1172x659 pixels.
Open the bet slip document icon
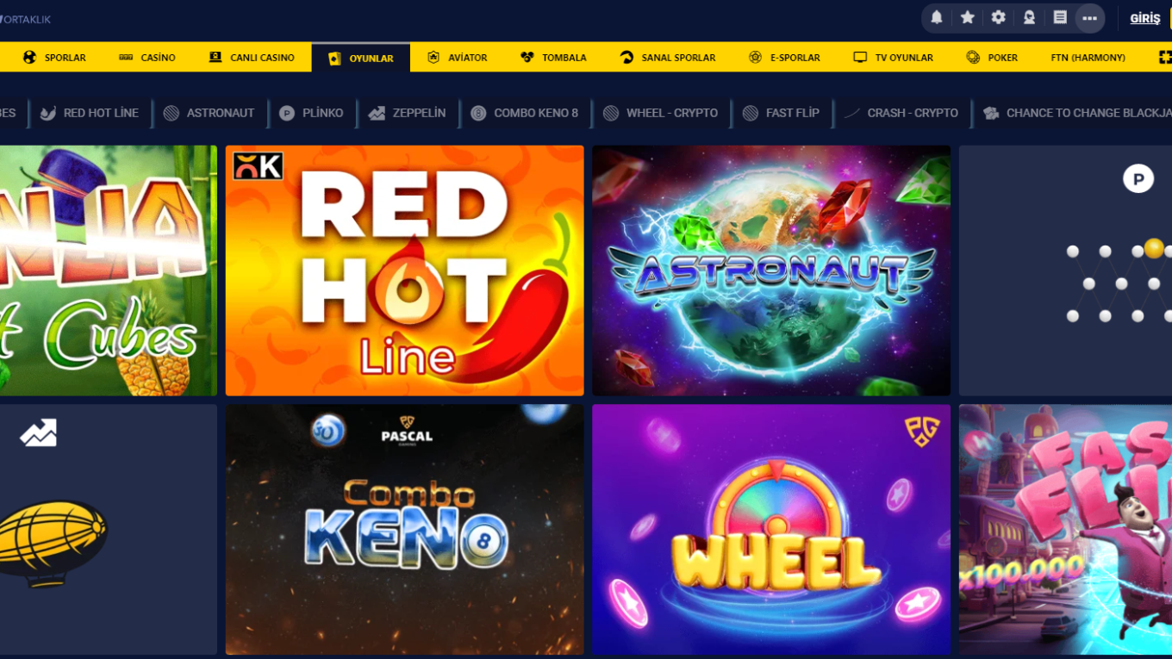click(x=1060, y=17)
